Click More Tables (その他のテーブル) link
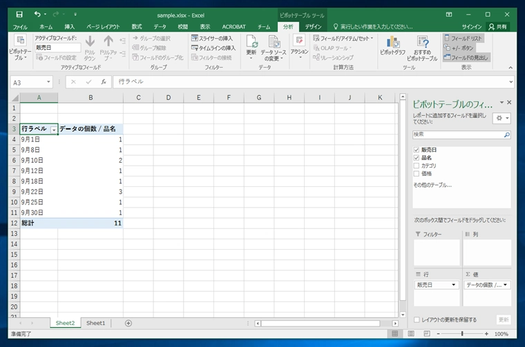Image resolution: width=525 pixels, height=347 pixels. pyautogui.click(x=432, y=185)
